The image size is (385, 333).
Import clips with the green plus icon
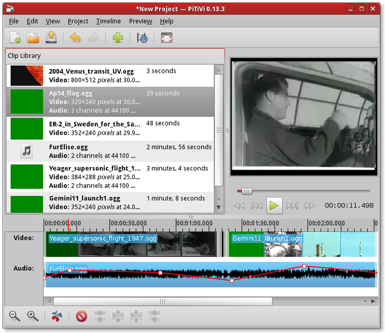(x=117, y=38)
